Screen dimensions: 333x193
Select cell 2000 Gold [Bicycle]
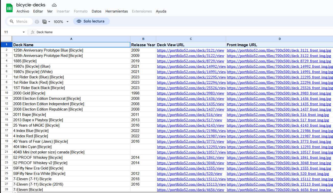(x=71, y=93)
